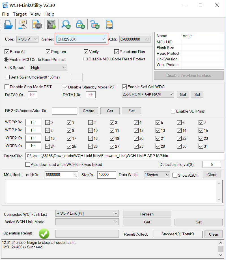Select Enable MCU Code Read-Protect radio
The image size is (226, 260).
pos(6,60)
